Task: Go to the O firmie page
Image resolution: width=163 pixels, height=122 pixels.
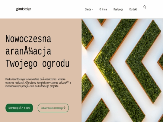Action: (x=103, y=9)
